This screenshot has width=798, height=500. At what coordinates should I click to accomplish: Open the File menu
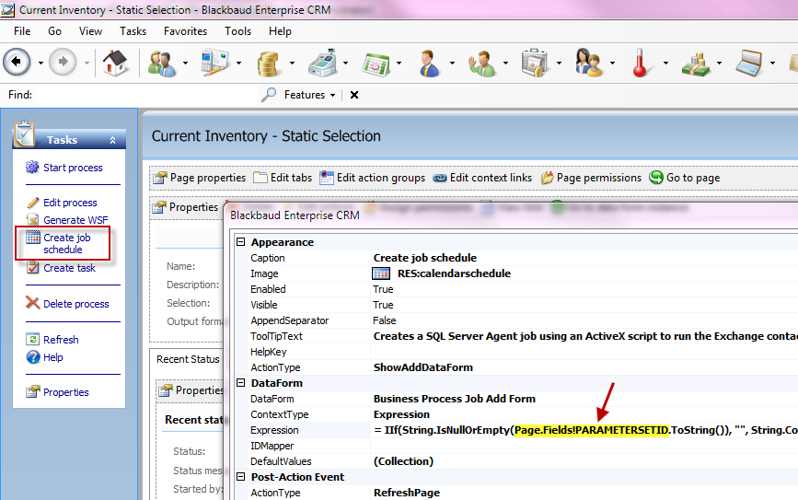click(x=22, y=31)
